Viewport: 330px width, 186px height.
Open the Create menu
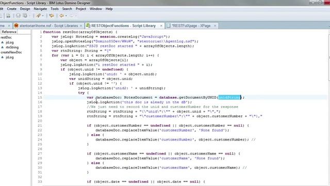11,9
